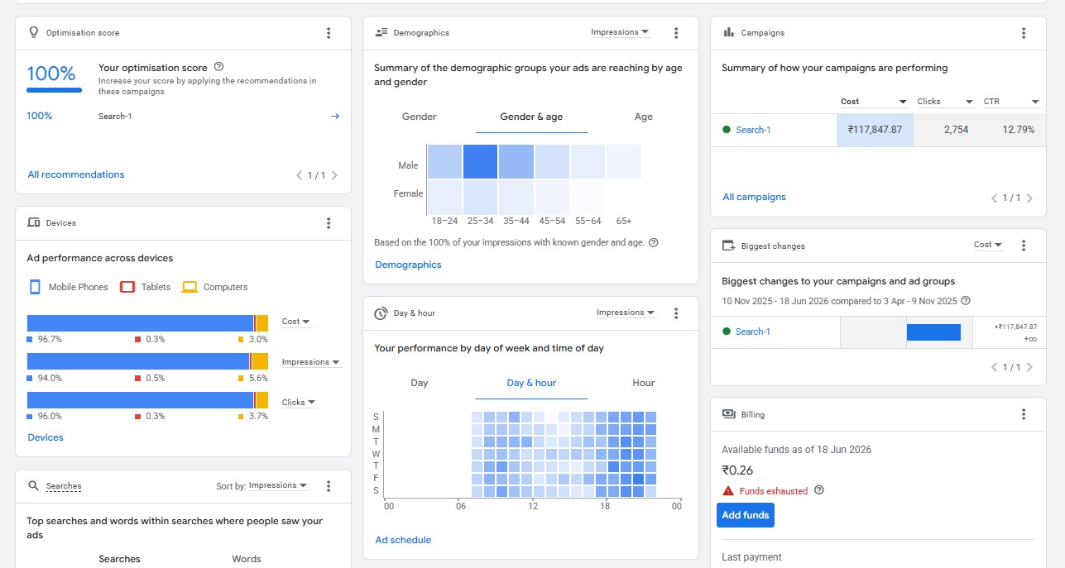Screen dimensions: 1065x568
Task: Switch Day & hour card to Hour tab
Action: [644, 384]
